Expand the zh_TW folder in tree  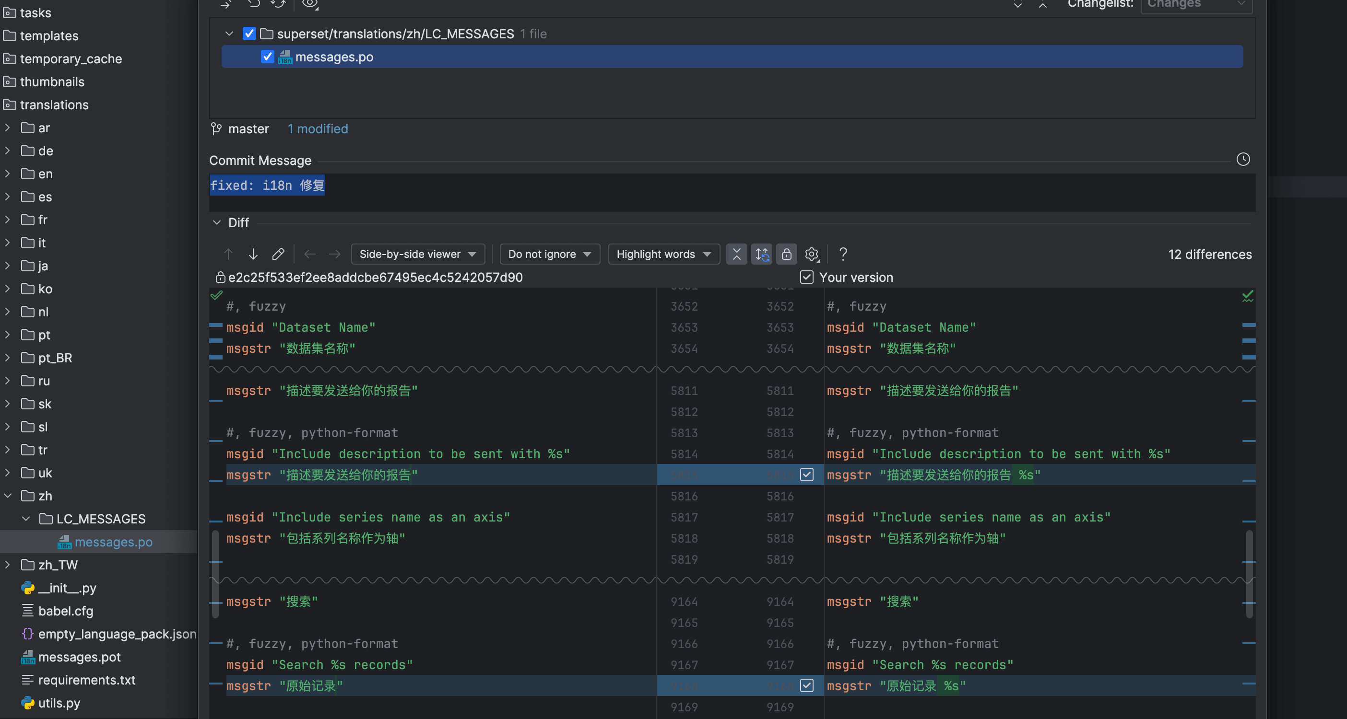point(8,565)
